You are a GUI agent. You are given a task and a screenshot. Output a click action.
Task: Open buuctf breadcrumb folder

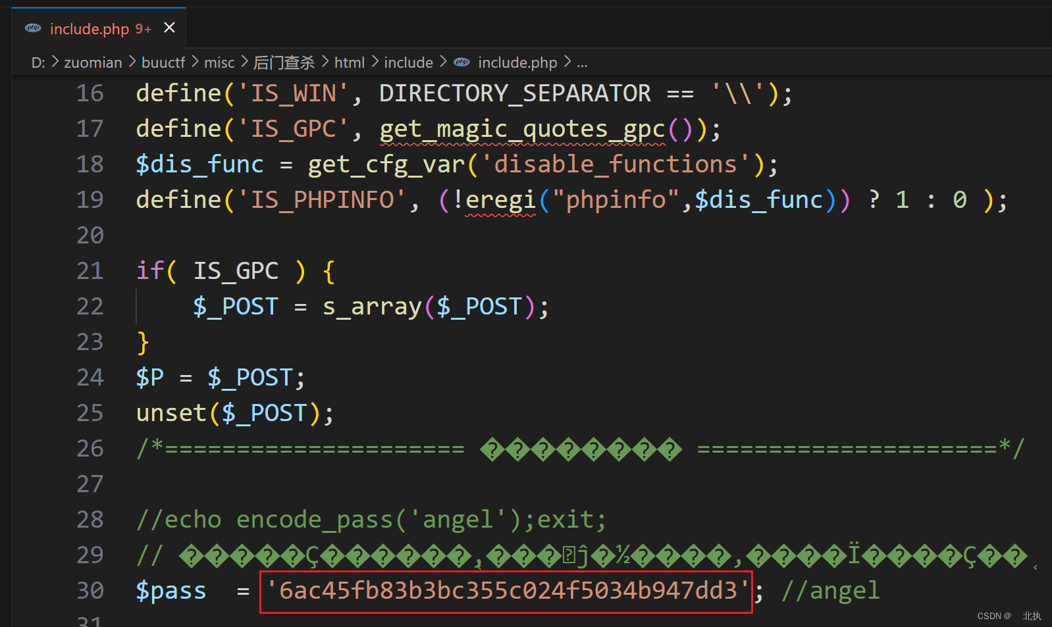(163, 63)
